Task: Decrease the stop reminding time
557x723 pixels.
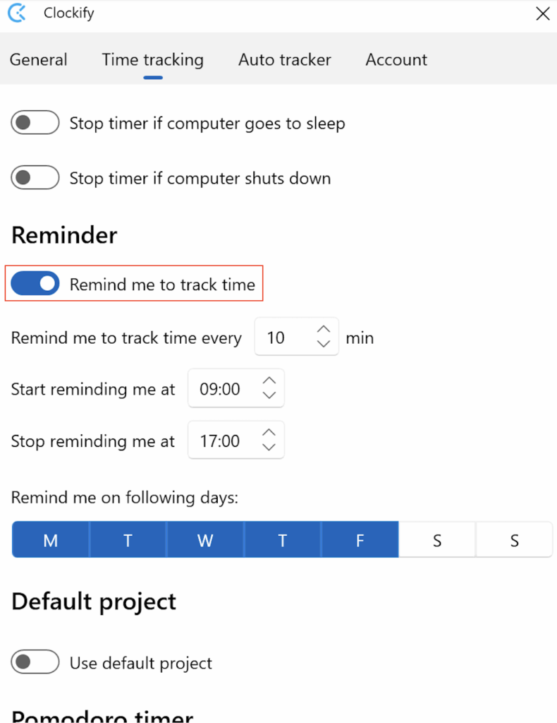Action: [269, 448]
